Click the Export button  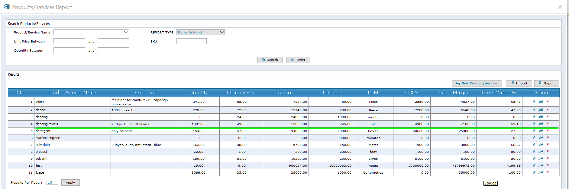click(x=546, y=83)
